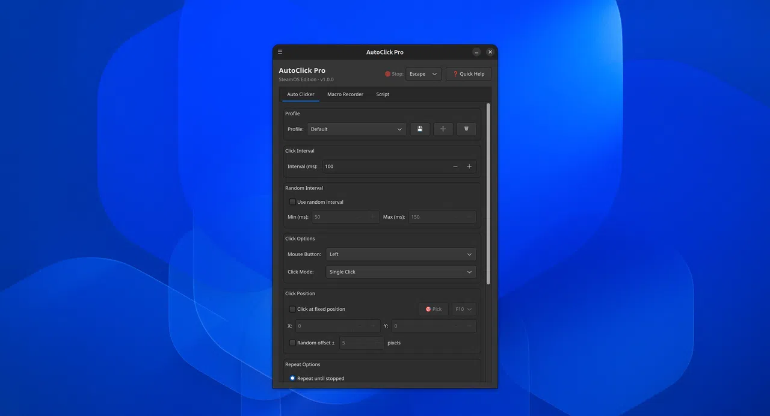
Task: Minimize the AutoClick Pro window
Action: [476, 52]
